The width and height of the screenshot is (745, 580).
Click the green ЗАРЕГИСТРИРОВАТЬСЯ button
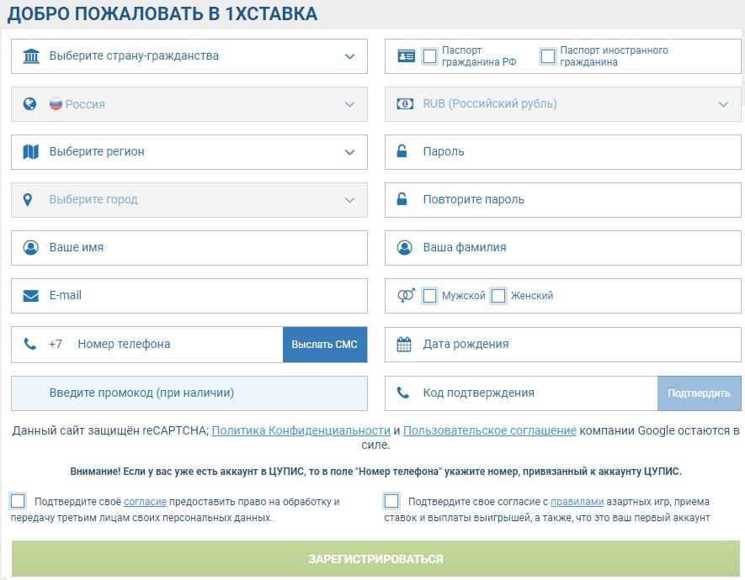[x=375, y=559]
